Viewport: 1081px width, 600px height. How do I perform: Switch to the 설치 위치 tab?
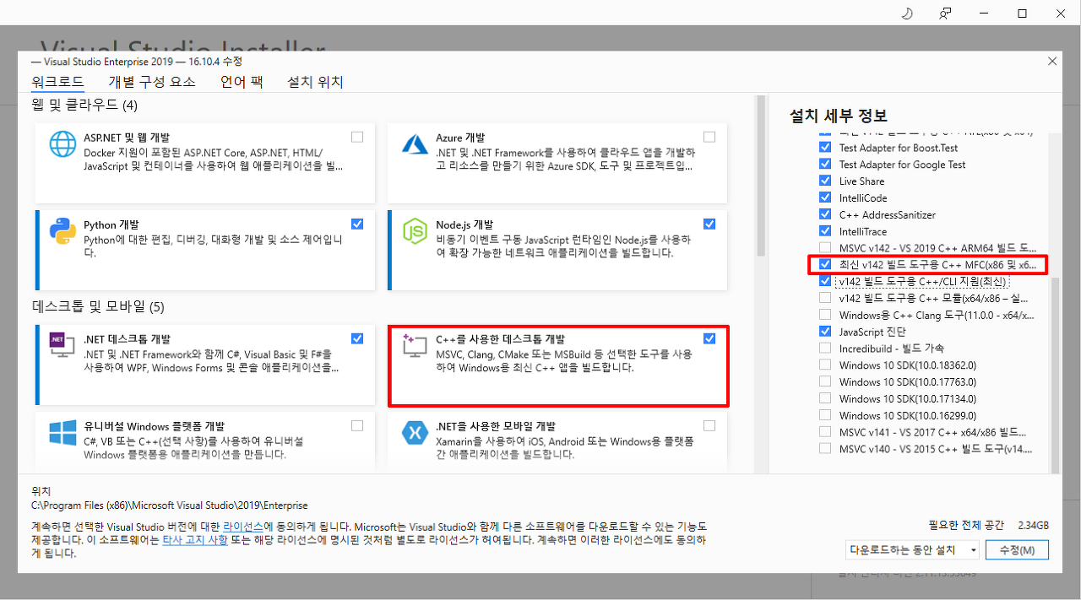point(315,82)
